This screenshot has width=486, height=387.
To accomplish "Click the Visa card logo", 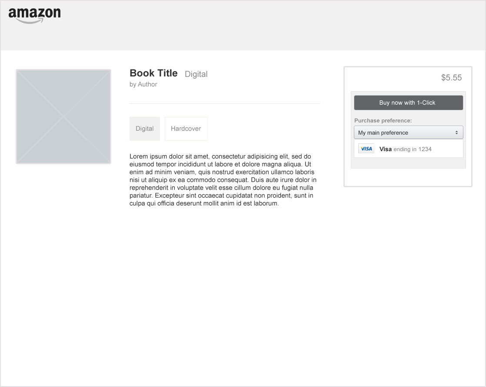I will pyautogui.click(x=366, y=149).
